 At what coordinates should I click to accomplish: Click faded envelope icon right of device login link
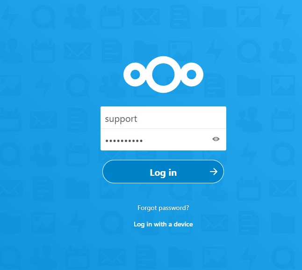[x=214, y=223]
